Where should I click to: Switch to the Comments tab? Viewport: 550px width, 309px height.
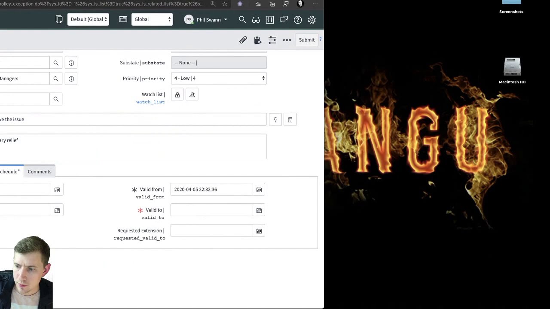click(x=39, y=171)
